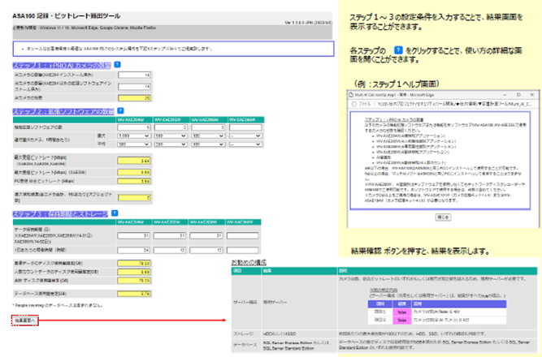The image size is (542, 357).
Task: Open the average traffic dropdown for WV-XAE205W
Action: [x=171, y=144]
